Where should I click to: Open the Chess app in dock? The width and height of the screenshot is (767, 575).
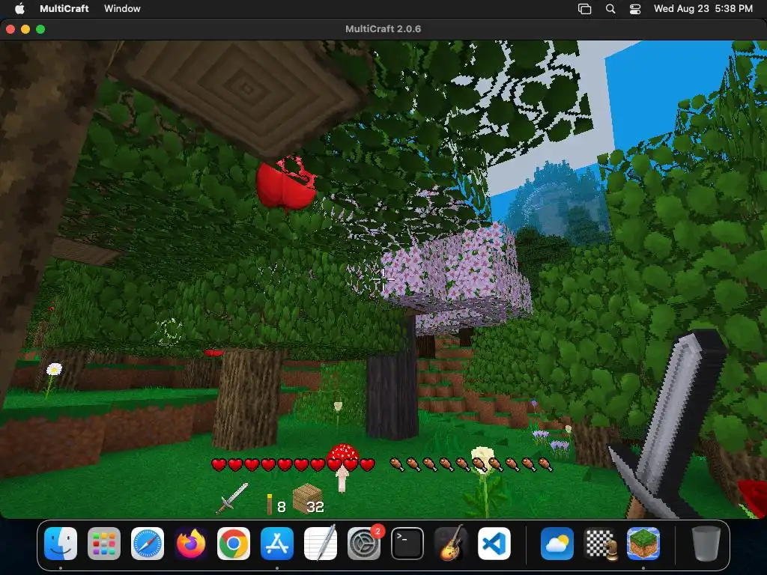point(601,544)
